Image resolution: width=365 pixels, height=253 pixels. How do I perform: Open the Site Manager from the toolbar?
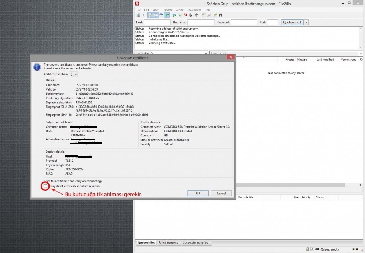[138, 15]
